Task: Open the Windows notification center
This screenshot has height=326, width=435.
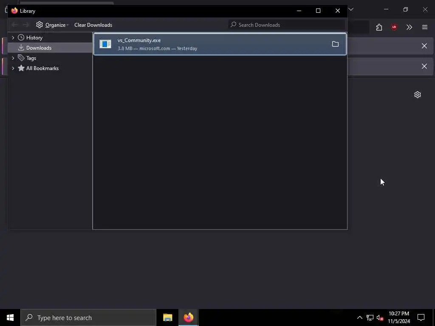Action: click(421, 318)
